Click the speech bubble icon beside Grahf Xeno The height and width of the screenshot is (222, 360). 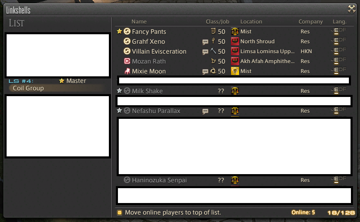point(205,42)
